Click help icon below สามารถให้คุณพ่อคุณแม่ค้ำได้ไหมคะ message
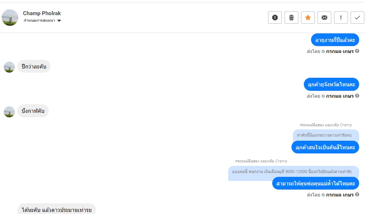 [x=357, y=195]
